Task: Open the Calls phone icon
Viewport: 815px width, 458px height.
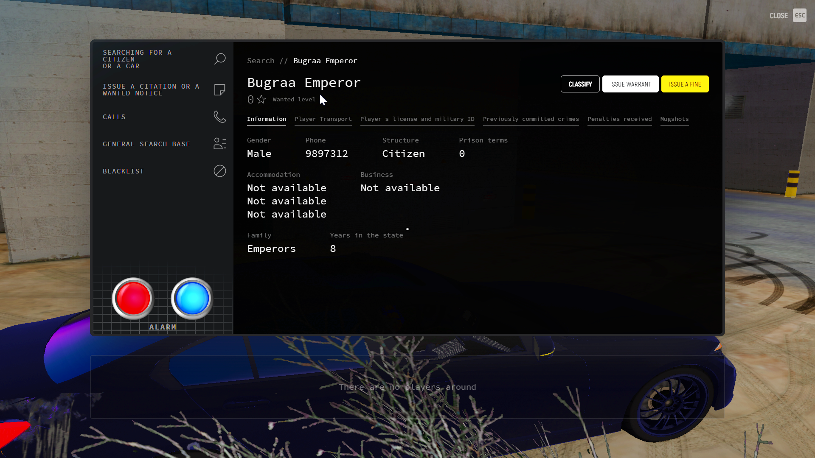Action: point(219,117)
